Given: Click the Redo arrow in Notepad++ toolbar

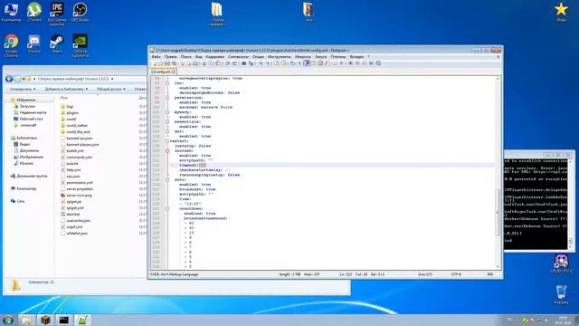Looking at the screenshot, I should point(234,63).
